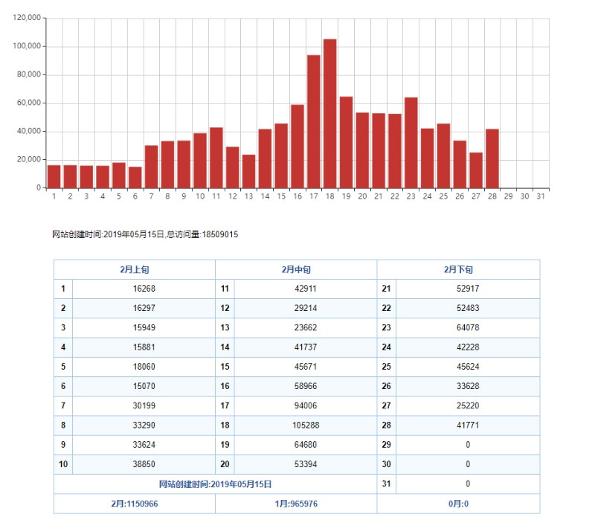The image size is (595, 520).
Task: Select the cell value 33290
Action: [144, 425]
